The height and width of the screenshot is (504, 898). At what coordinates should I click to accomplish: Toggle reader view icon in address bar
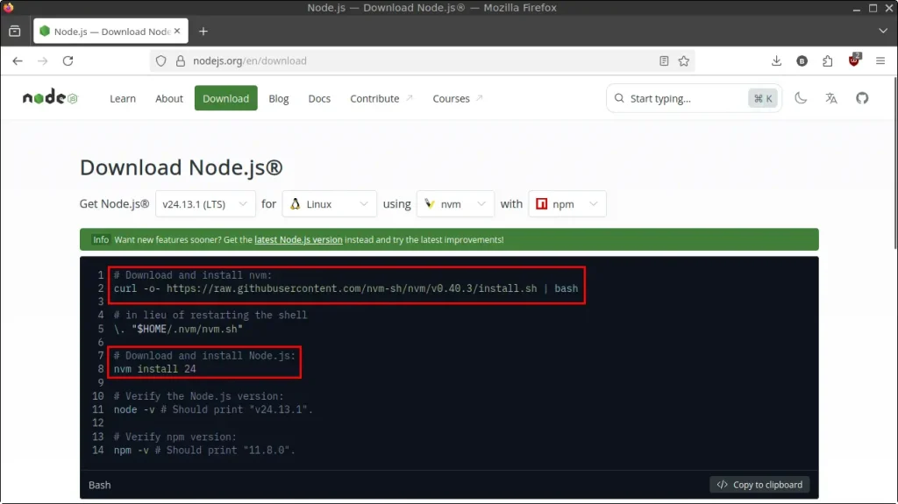point(664,60)
